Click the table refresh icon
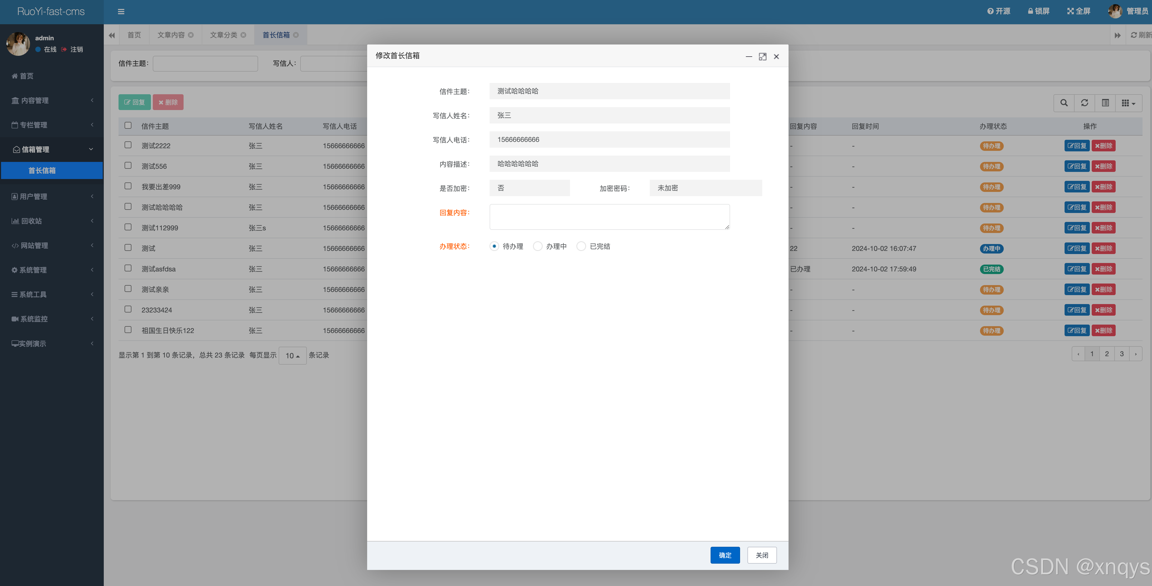This screenshot has width=1152, height=586. 1085,103
